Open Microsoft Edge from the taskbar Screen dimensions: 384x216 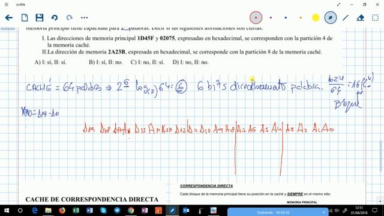35,211
